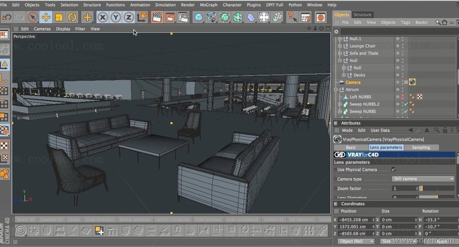The height and width of the screenshot is (247, 459).
Task: Select the Rotate tool
Action: (x=73, y=17)
